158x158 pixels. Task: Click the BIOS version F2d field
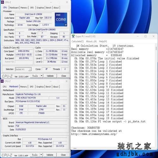tap(41, 126)
